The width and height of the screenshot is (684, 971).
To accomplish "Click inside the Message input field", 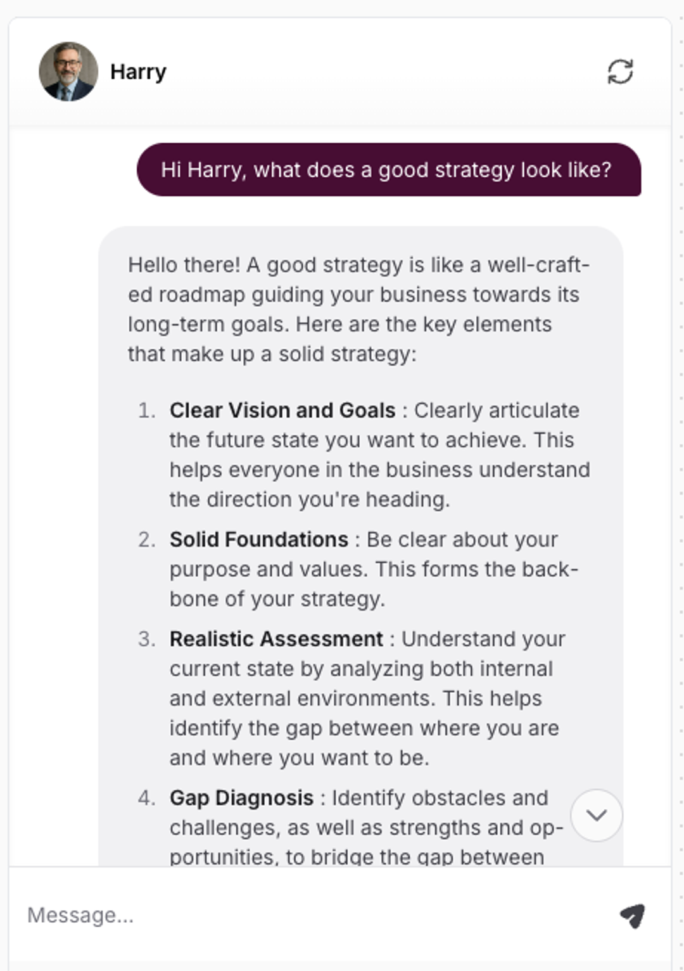I will [253, 915].
